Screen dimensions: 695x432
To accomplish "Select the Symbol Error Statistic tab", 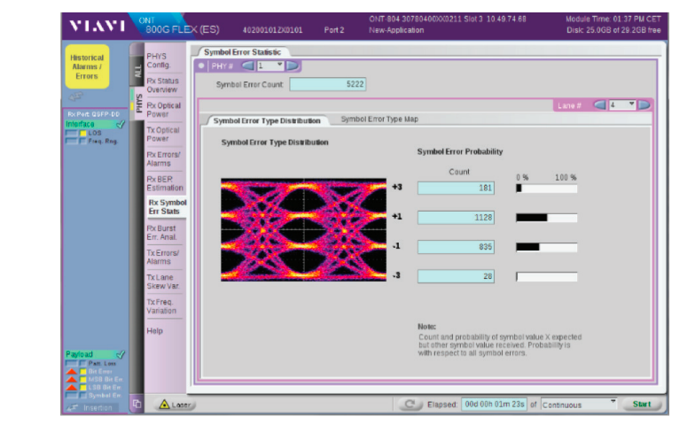I will click(242, 52).
